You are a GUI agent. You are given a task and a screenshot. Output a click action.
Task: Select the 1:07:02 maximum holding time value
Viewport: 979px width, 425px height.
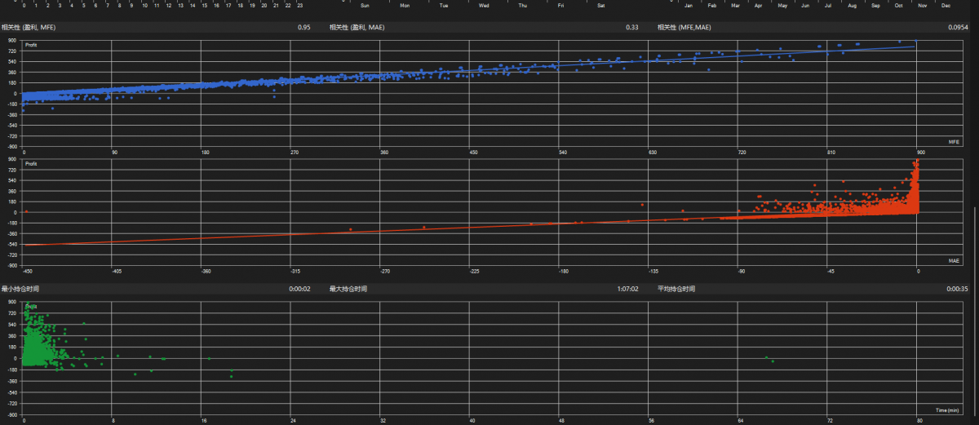point(628,289)
